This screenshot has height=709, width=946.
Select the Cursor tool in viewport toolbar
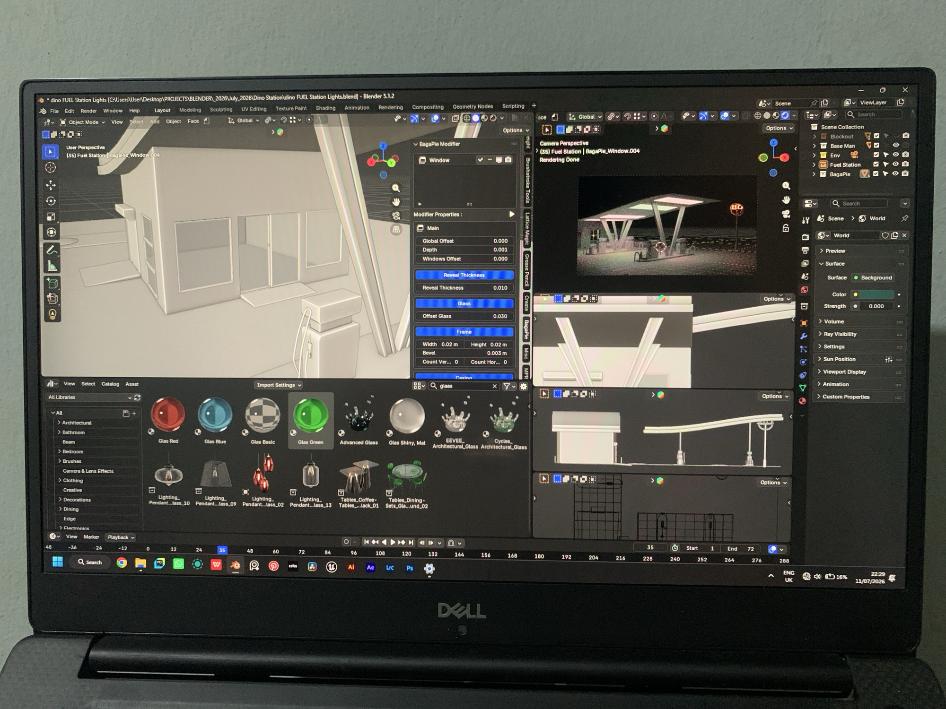[50, 167]
